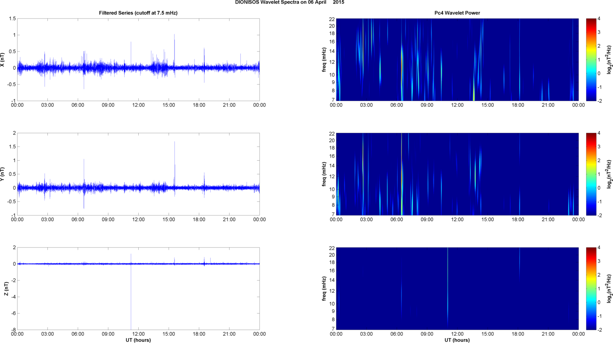The height and width of the screenshot is (343, 613).
Task: Select the "Pc4 Wavelet Power" heading
Action: pyautogui.click(x=457, y=13)
